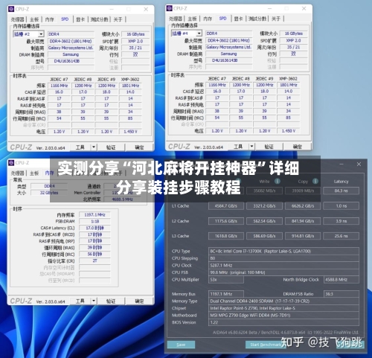Click the 53x CPU Multiplier field
372x358 pixels.
tap(226, 280)
